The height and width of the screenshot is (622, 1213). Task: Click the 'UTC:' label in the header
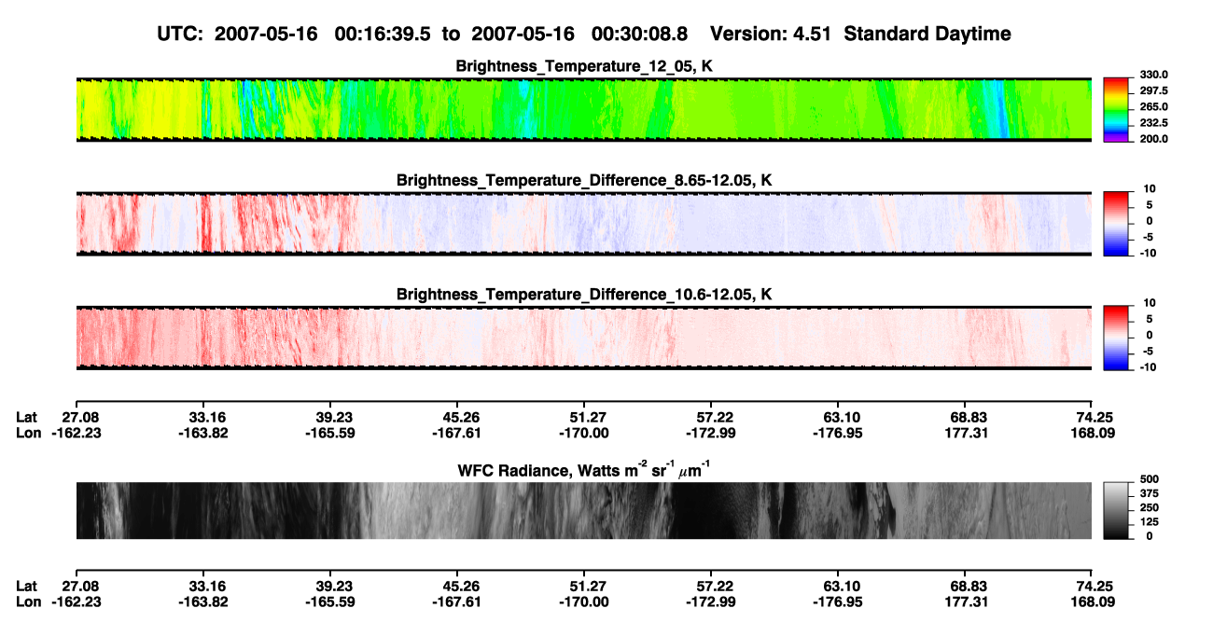point(178,35)
